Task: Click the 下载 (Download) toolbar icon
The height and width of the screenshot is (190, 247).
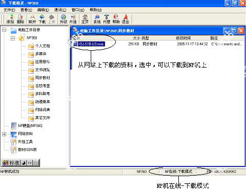Action: [42, 19]
